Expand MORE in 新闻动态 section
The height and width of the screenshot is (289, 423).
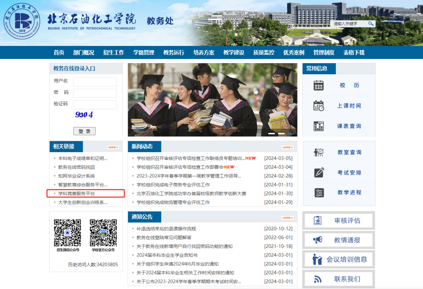287,147
